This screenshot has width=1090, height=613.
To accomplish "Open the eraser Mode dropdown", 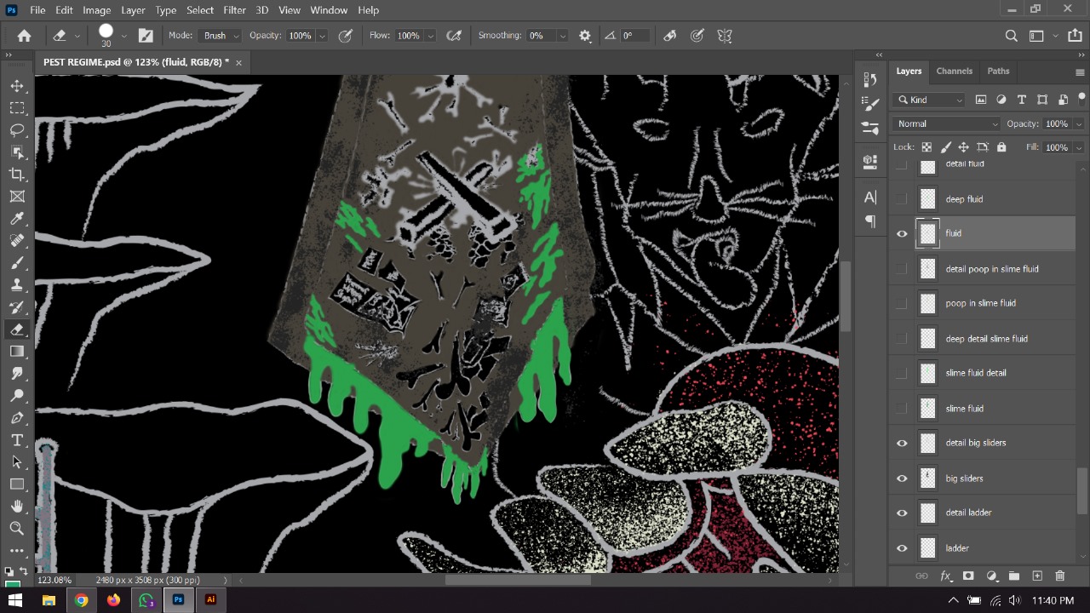I will 221,36.
